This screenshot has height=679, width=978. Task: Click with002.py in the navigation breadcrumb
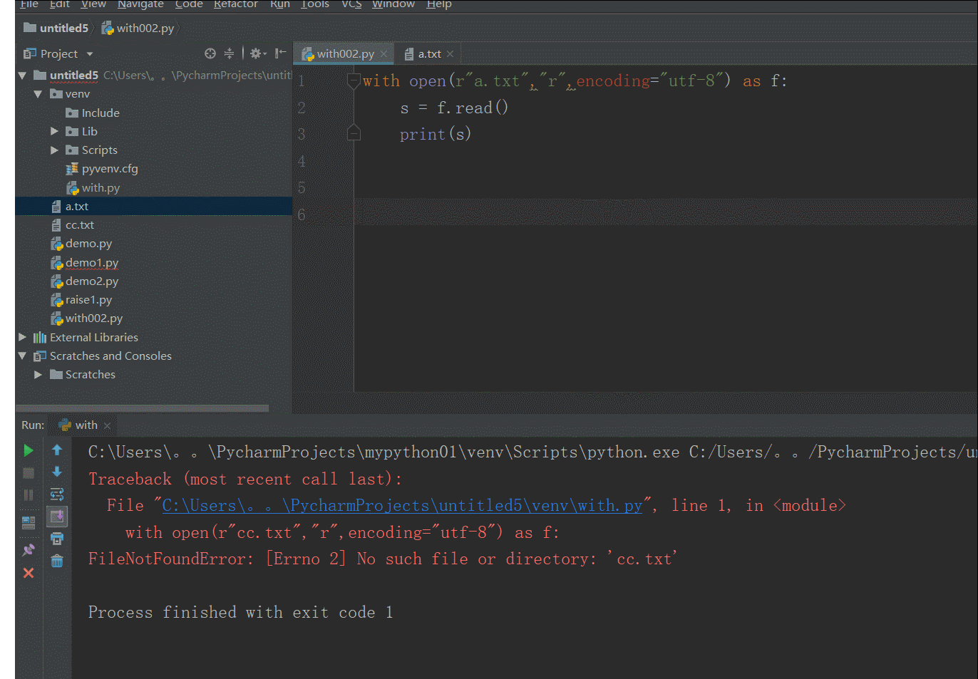[138, 28]
